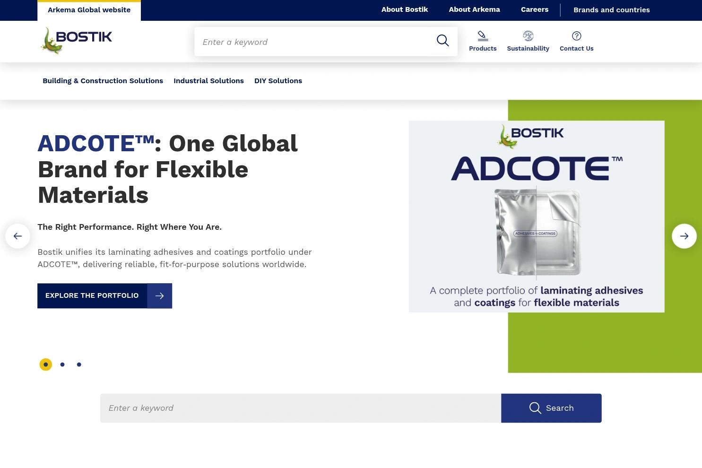Select the first carousel dot indicator
This screenshot has width=702, height=468.
point(46,364)
